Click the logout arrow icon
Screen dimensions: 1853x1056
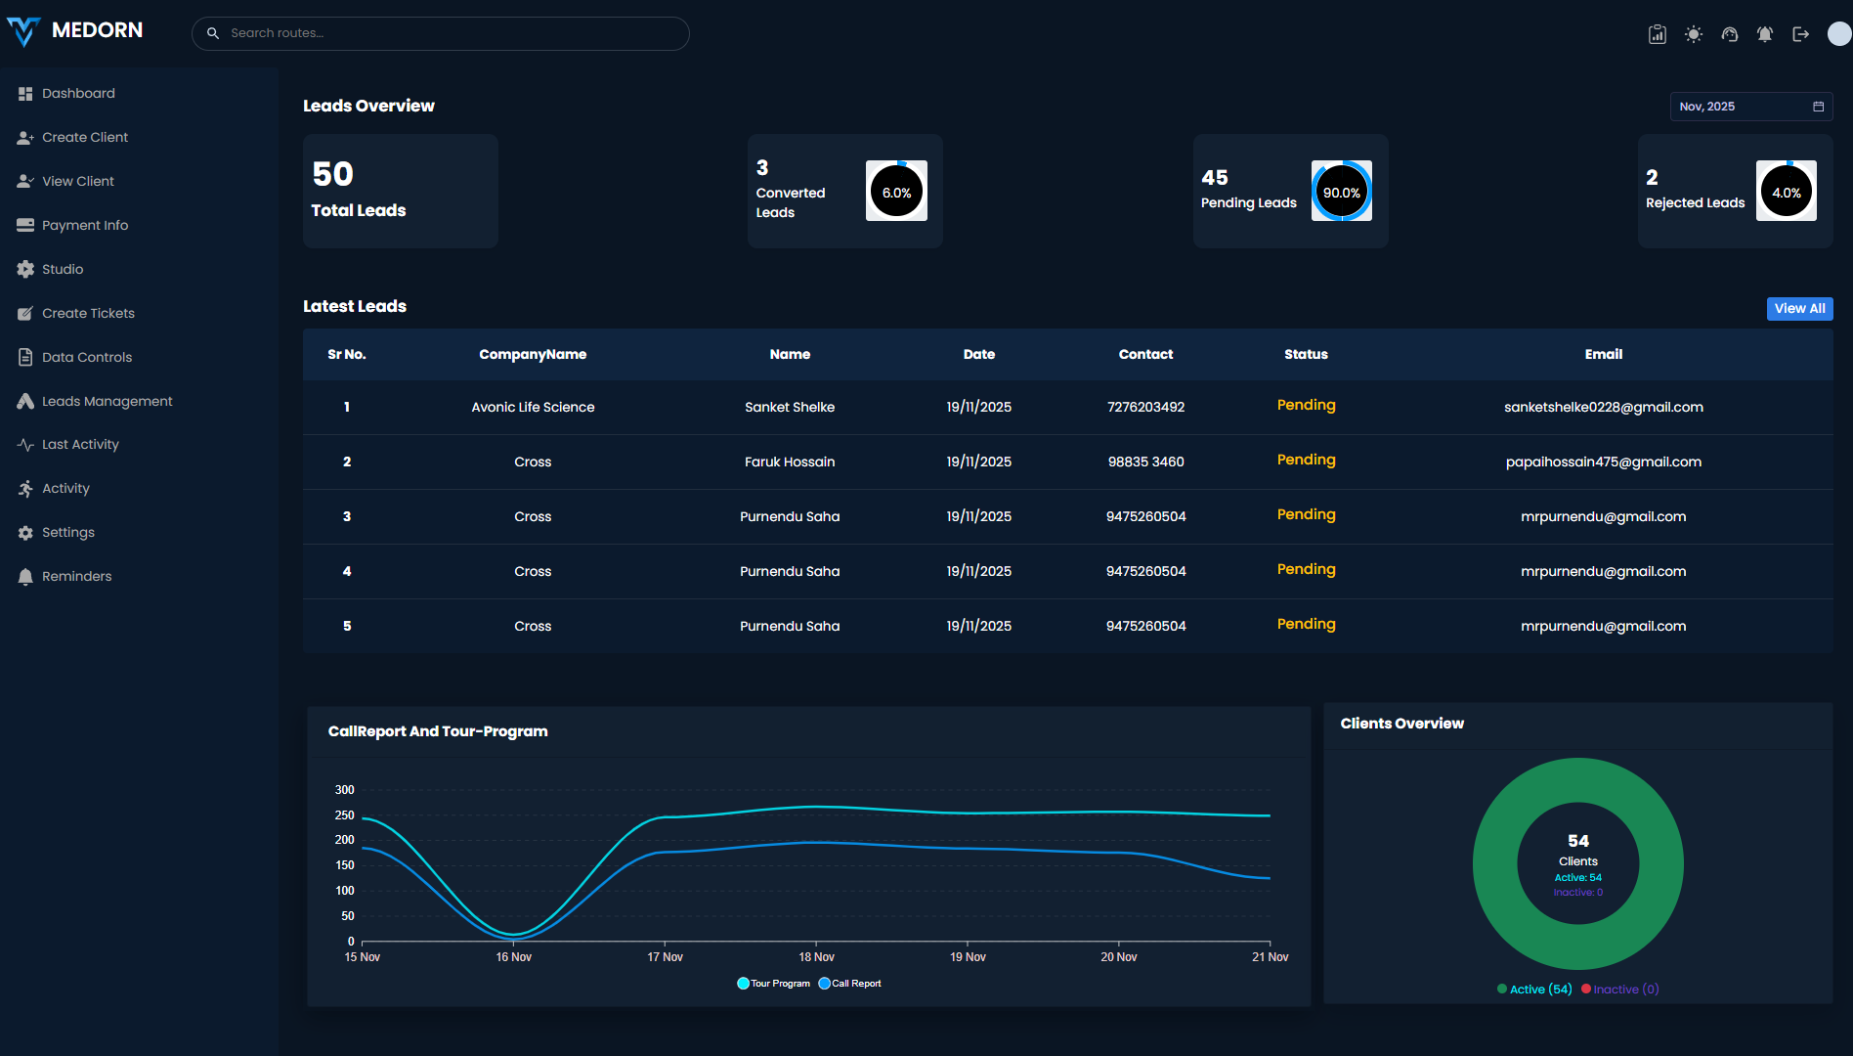(1801, 34)
